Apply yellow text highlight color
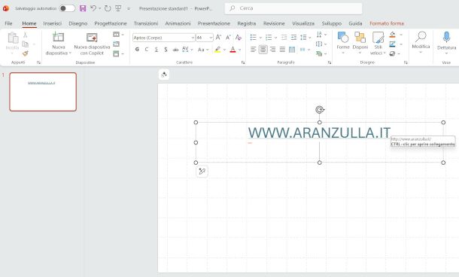The image size is (459, 277). [217, 50]
